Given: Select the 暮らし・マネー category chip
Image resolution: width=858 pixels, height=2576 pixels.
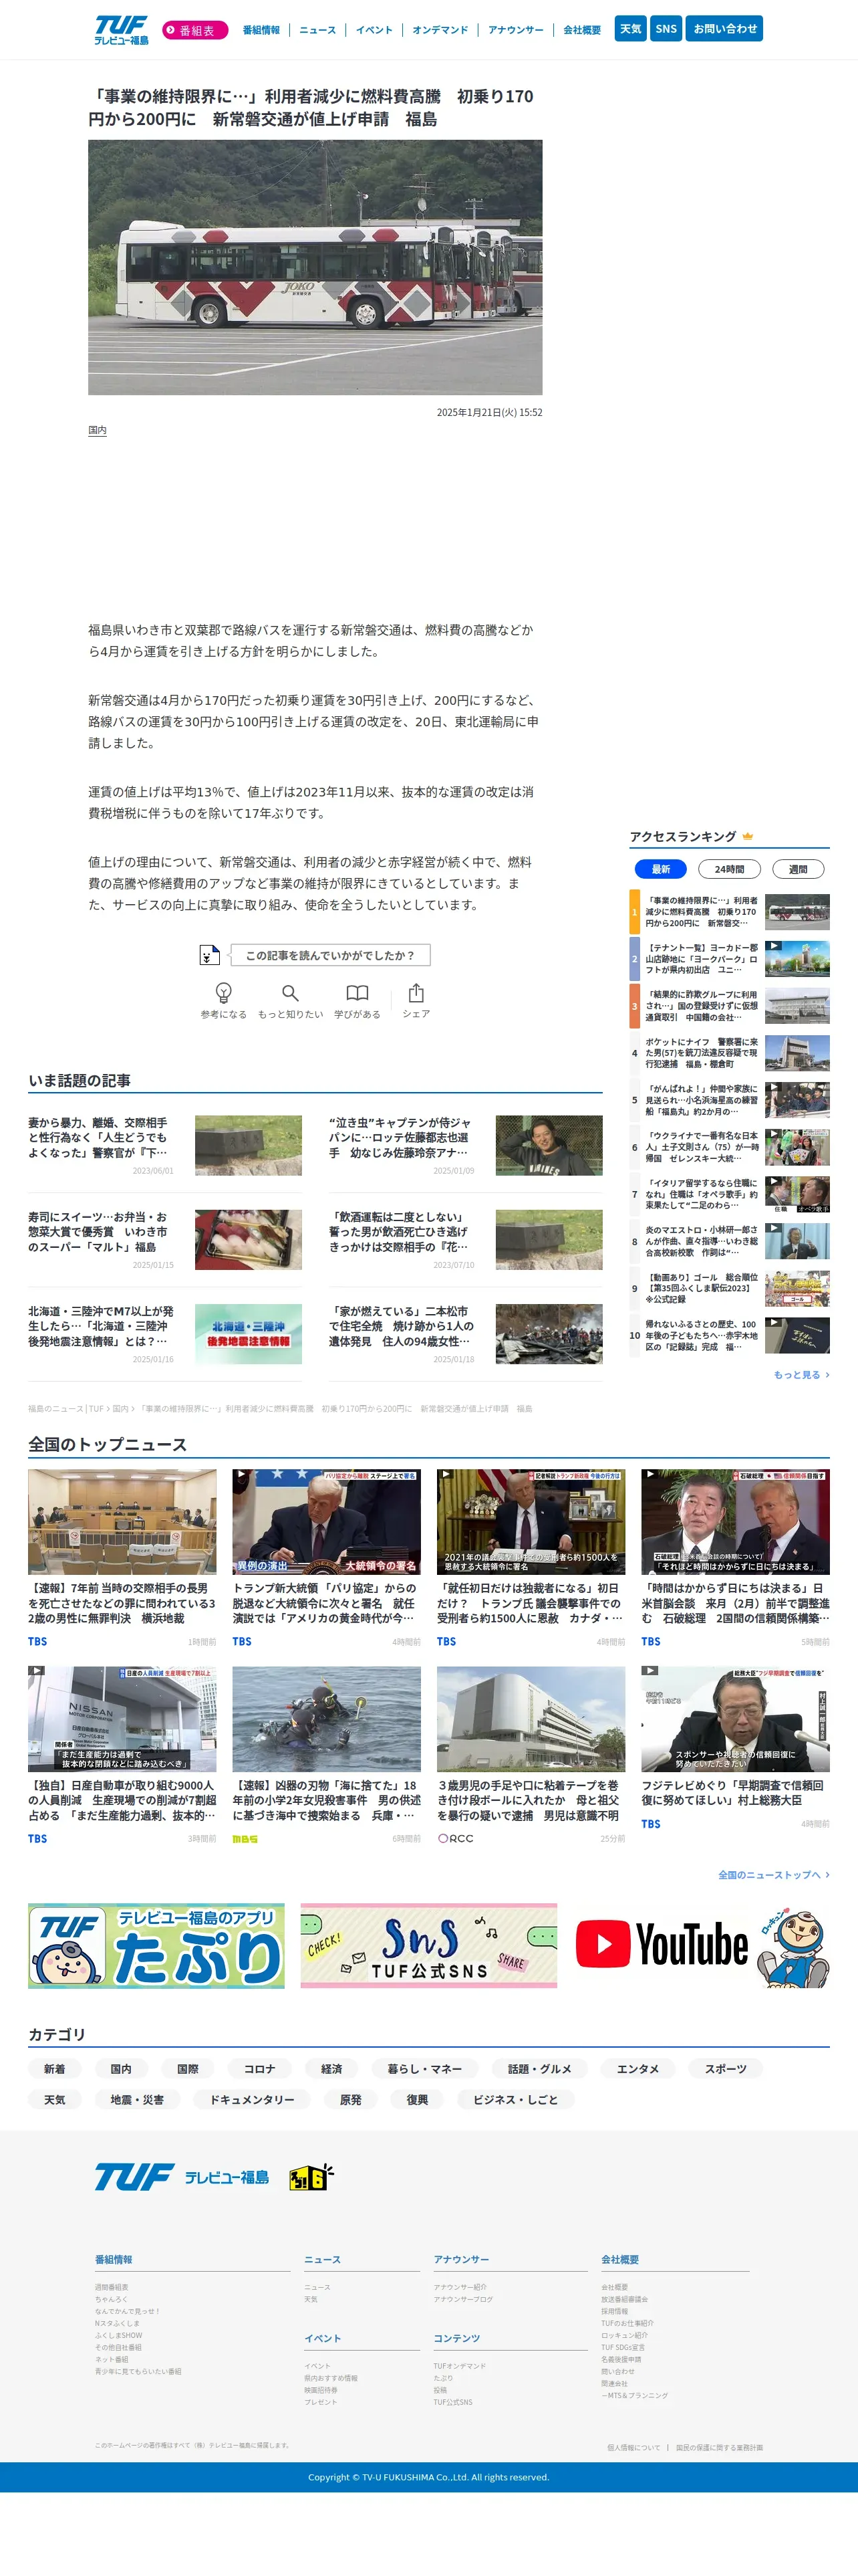Looking at the screenshot, I should click(424, 2069).
